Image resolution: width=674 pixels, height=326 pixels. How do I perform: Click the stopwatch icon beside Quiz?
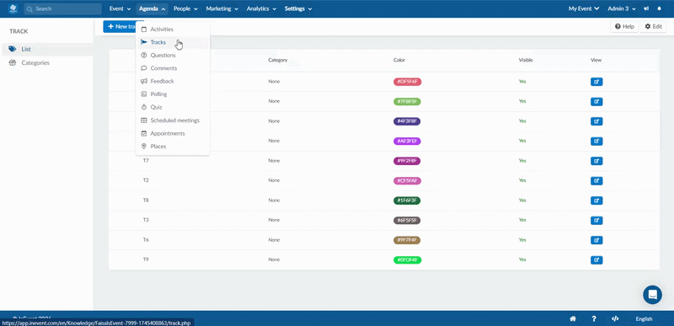tap(144, 107)
